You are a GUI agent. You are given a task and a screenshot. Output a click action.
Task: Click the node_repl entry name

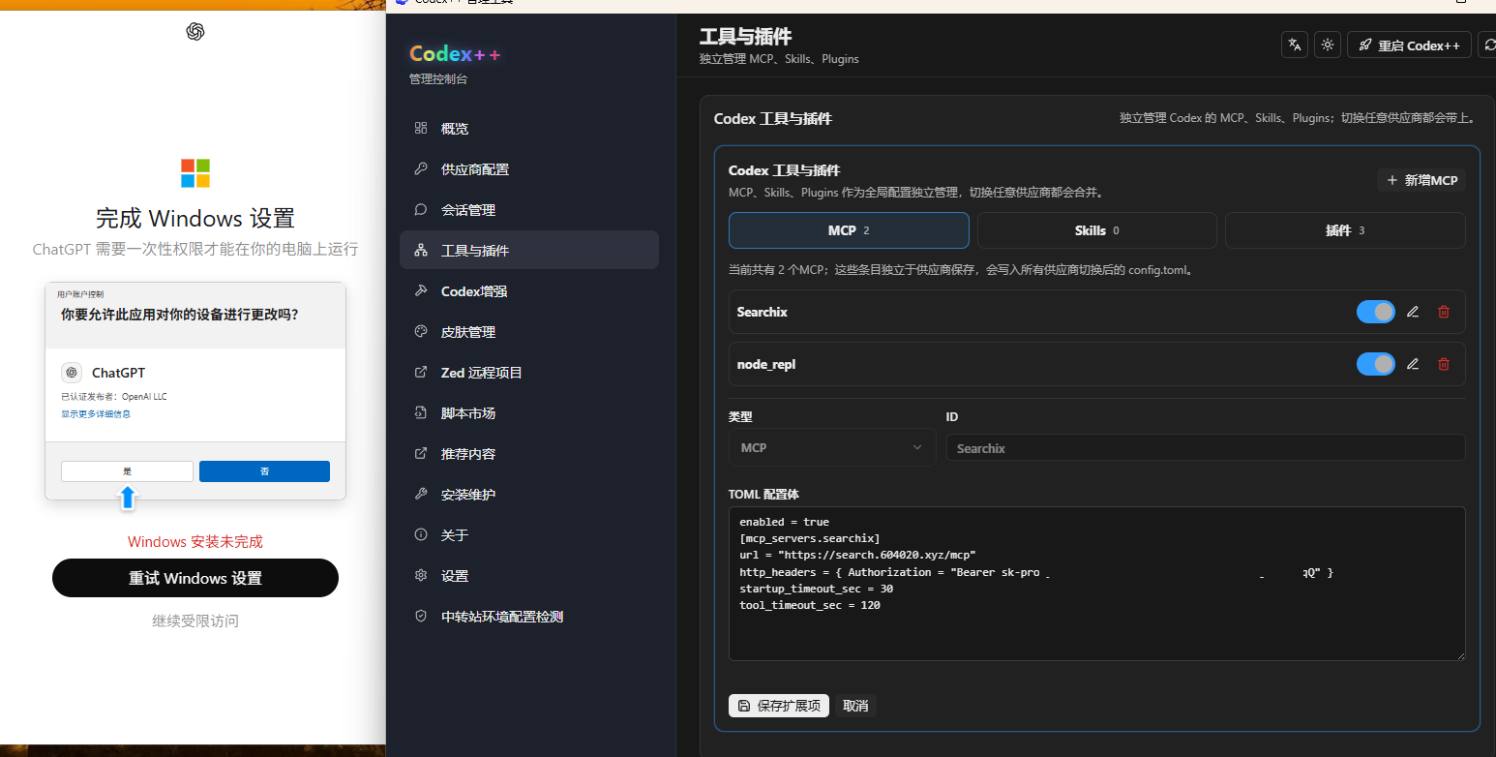point(766,364)
